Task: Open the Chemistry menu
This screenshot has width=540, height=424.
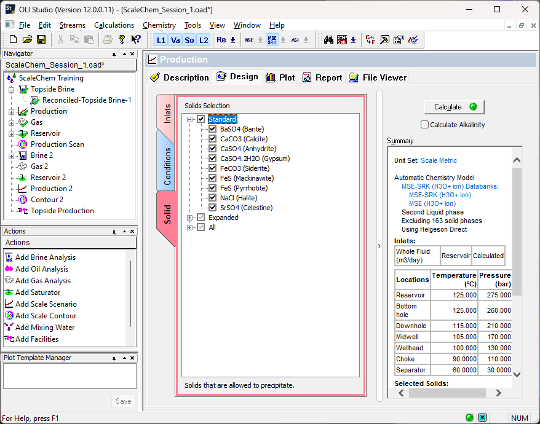Action: coord(159,25)
